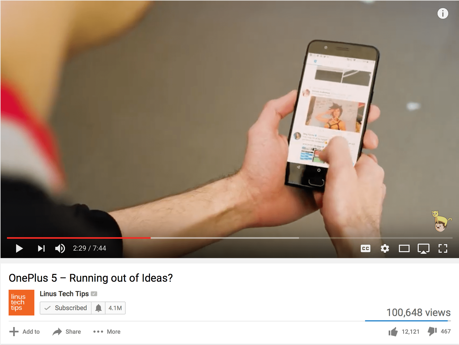
Task: Expand the More options menu
Action: [107, 332]
